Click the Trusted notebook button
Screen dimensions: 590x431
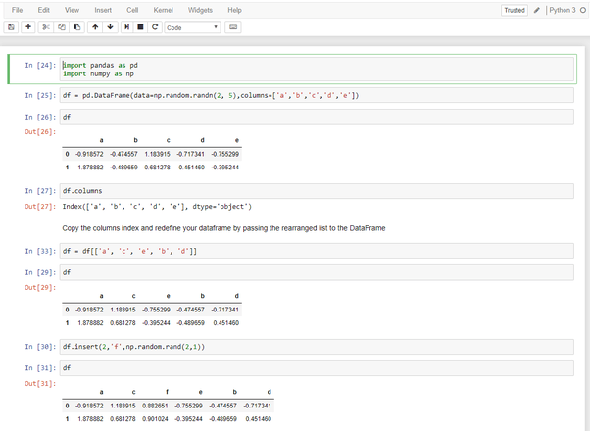515,10
